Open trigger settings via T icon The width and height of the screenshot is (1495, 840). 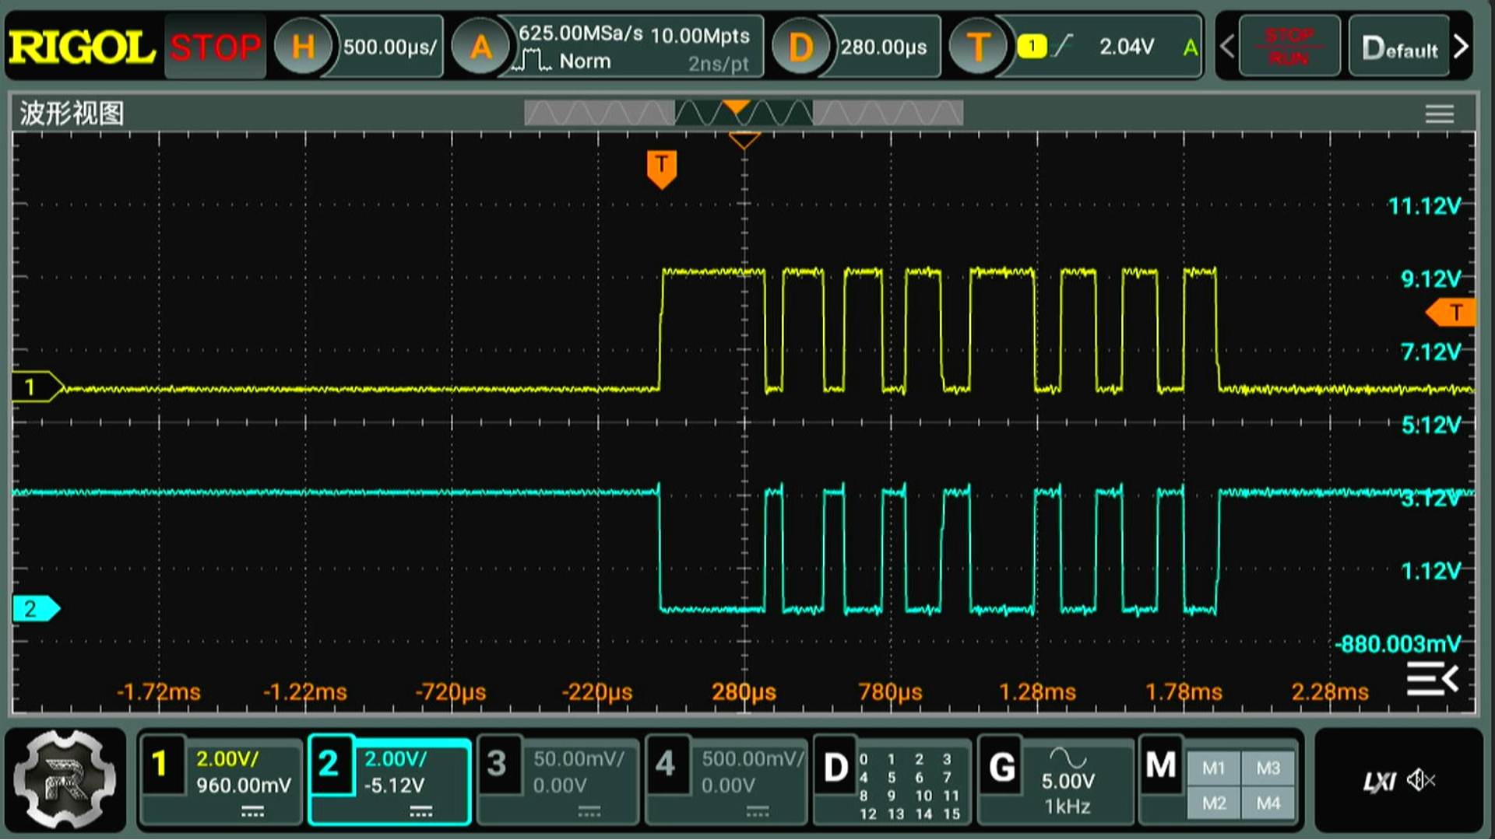point(978,47)
